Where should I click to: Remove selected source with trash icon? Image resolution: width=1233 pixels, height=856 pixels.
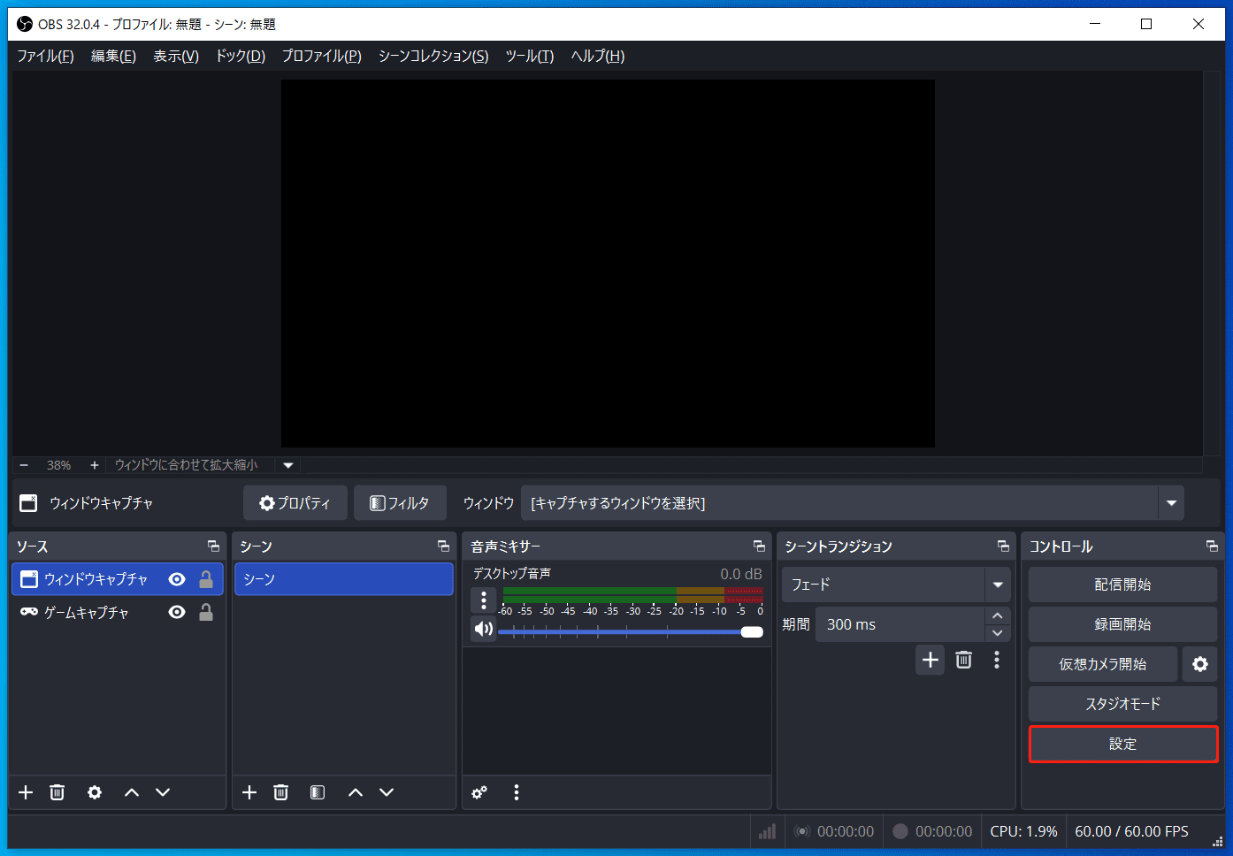(57, 792)
